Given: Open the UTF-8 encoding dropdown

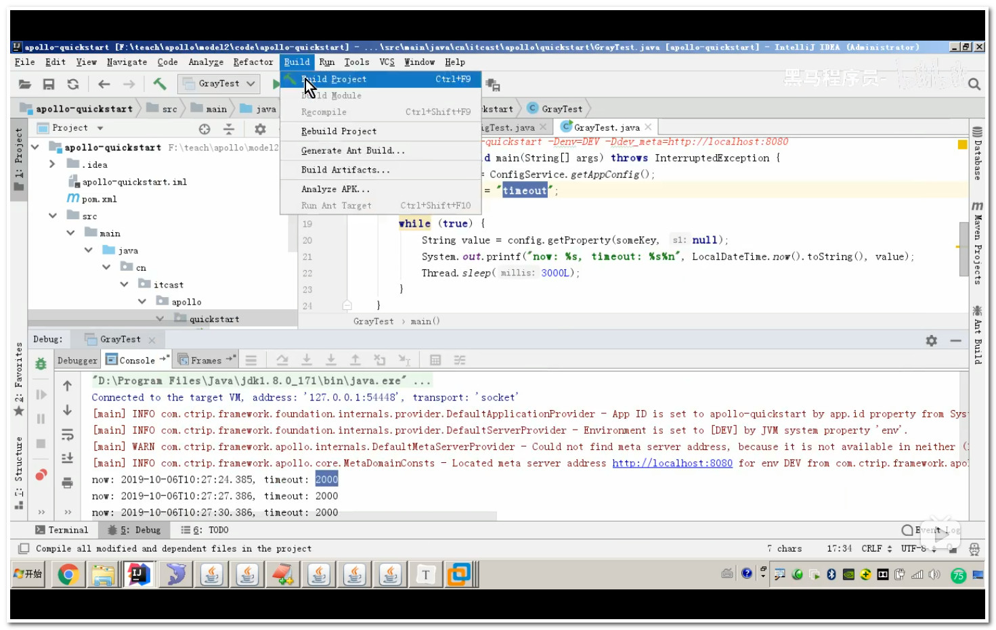Looking at the screenshot, I should coord(917,548).
